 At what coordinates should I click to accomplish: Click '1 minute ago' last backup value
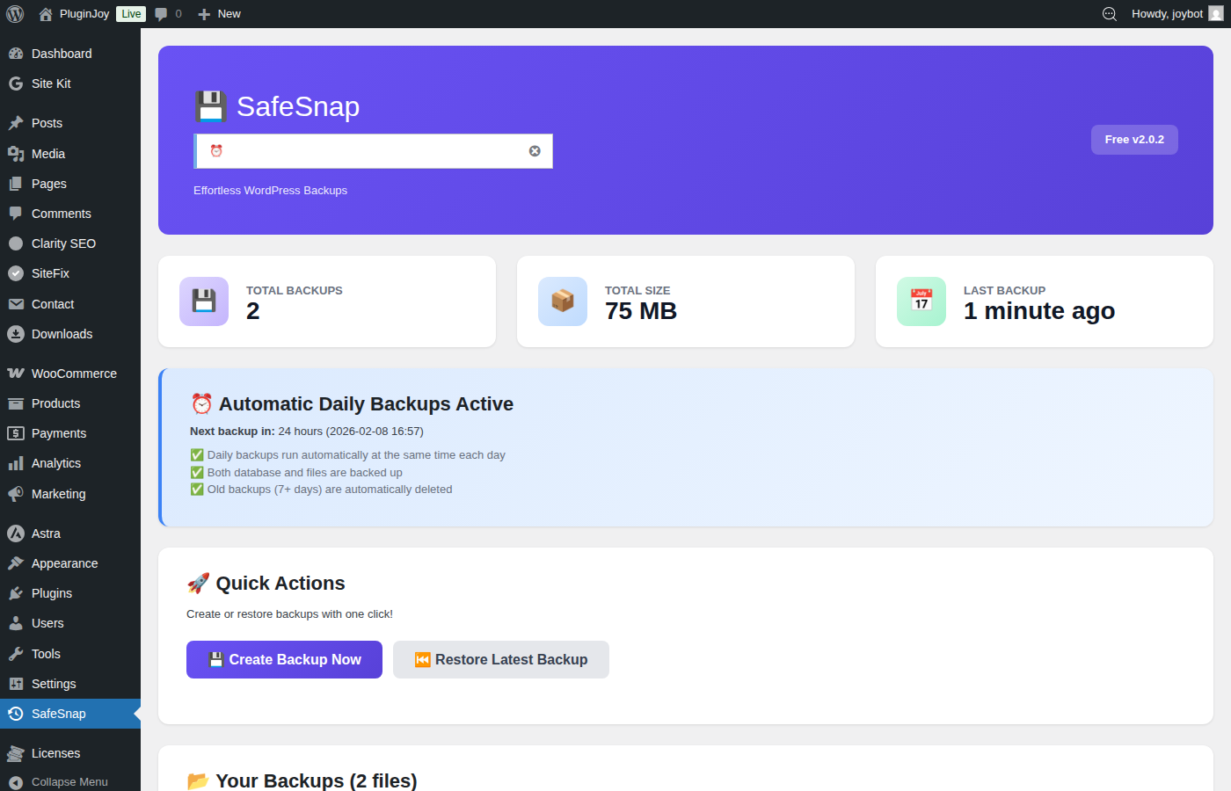point(1039,311)
